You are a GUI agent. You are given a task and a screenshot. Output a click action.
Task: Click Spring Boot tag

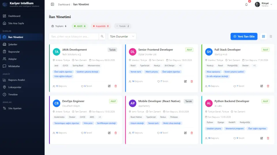pyautogui.click(x=78, y=66)
